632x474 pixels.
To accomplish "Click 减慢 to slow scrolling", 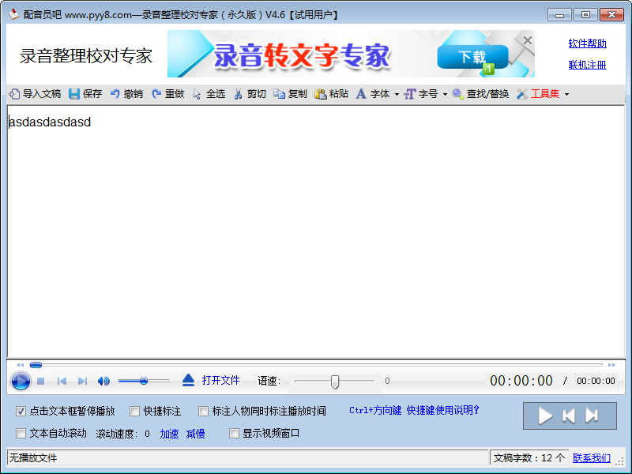I will [195, 434].
